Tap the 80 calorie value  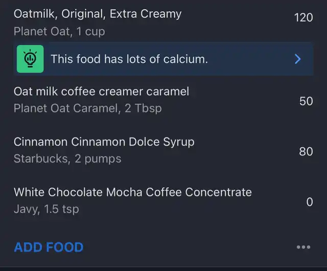coord(306,151)
